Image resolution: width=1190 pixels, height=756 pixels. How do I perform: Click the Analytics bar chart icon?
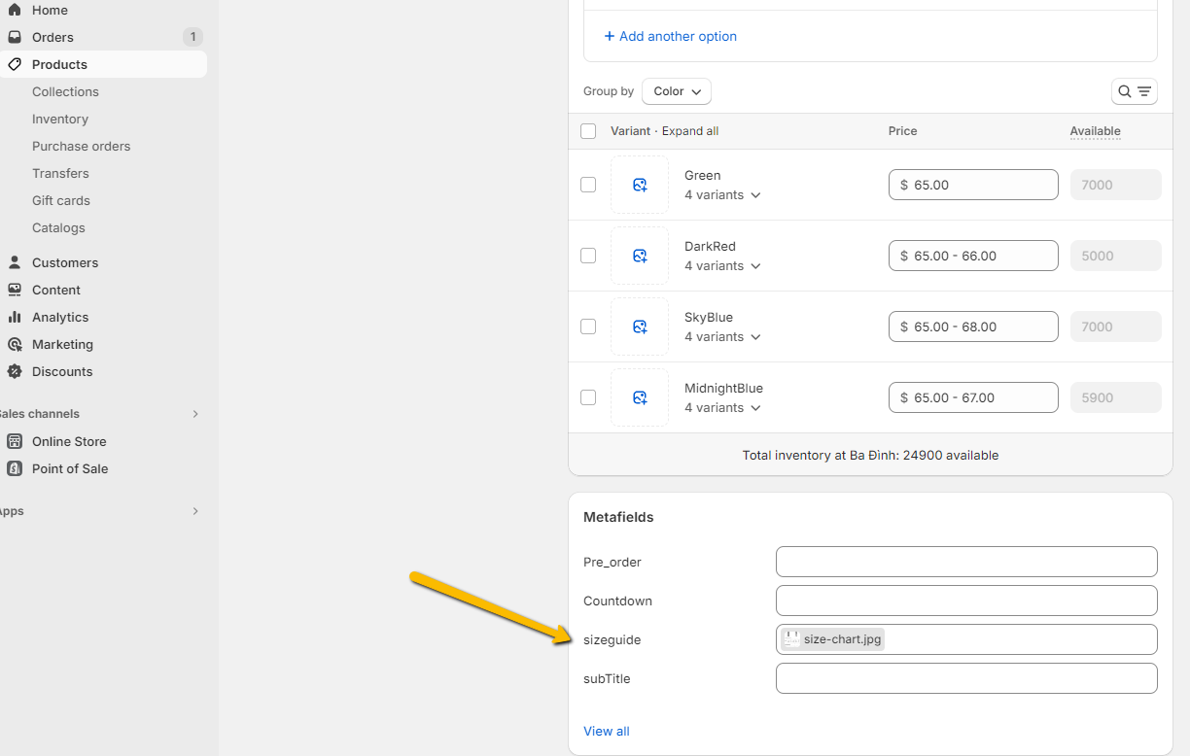15,317
